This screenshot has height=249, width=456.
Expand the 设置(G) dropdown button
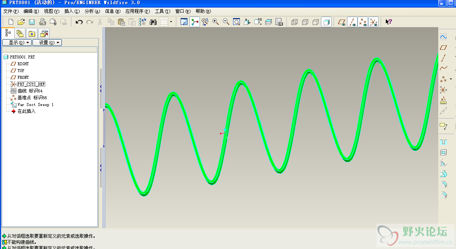click(47, 43)
